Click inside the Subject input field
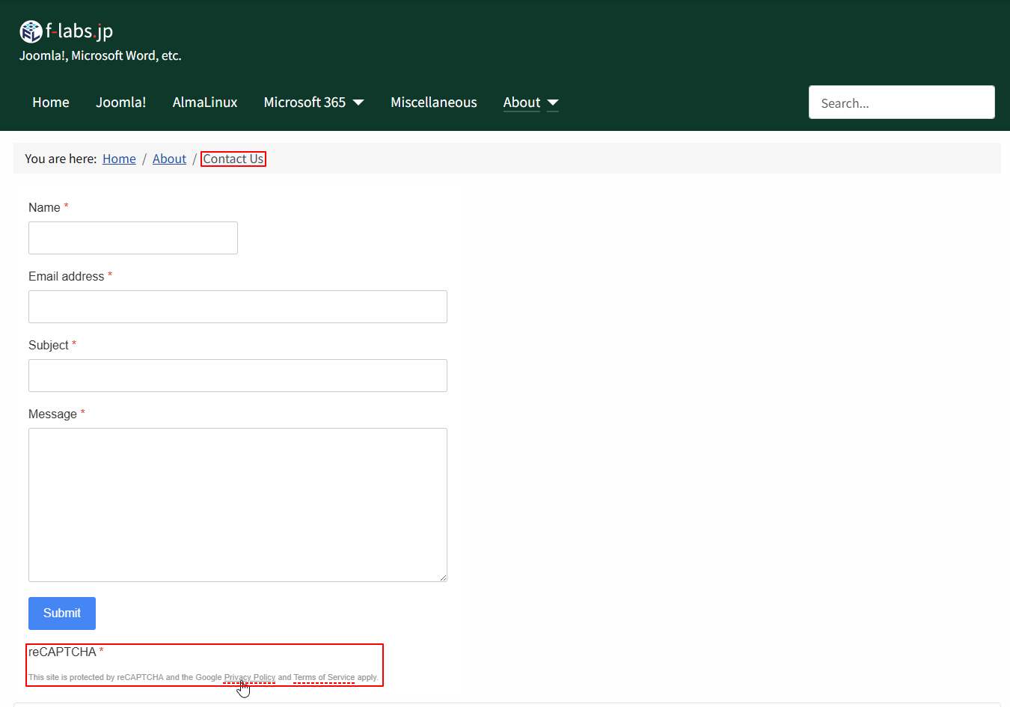The width and height of the screenshot is (1010, 707). click(x=238, y=376)
